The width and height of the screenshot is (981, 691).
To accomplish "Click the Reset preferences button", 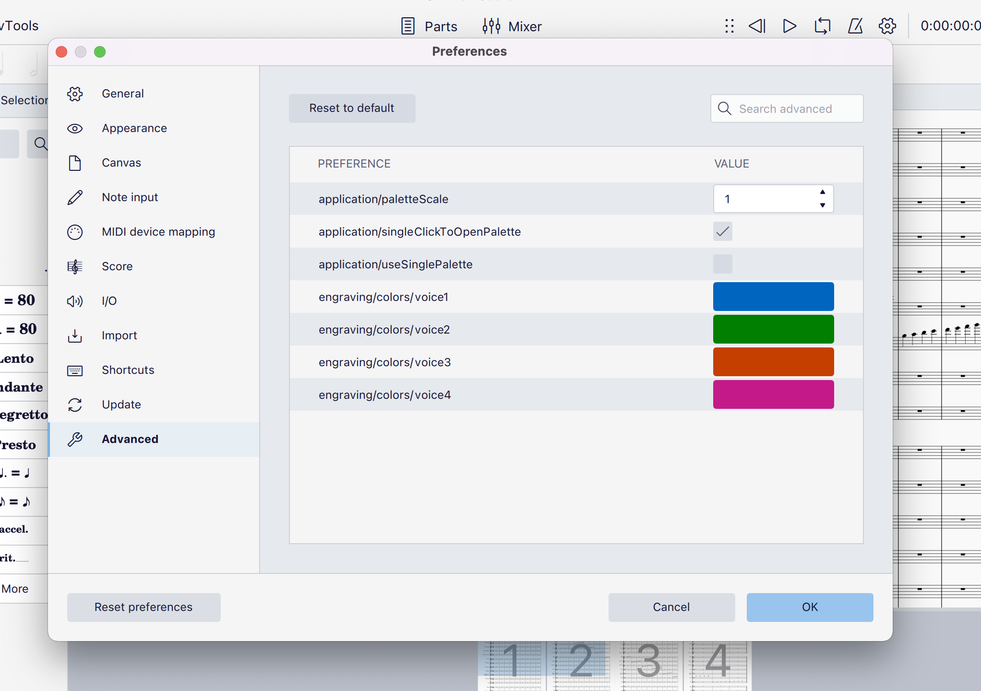I will 144,607.
